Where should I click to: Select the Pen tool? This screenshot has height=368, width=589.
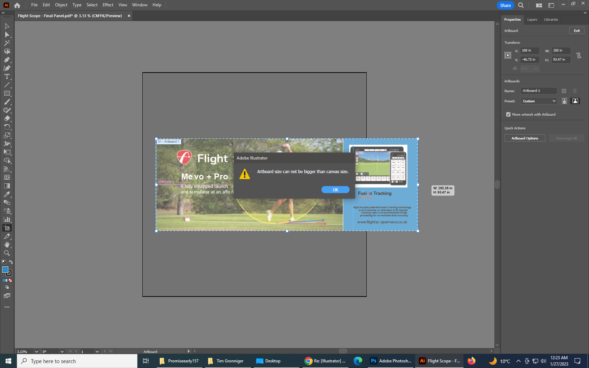tap(7, 59)
